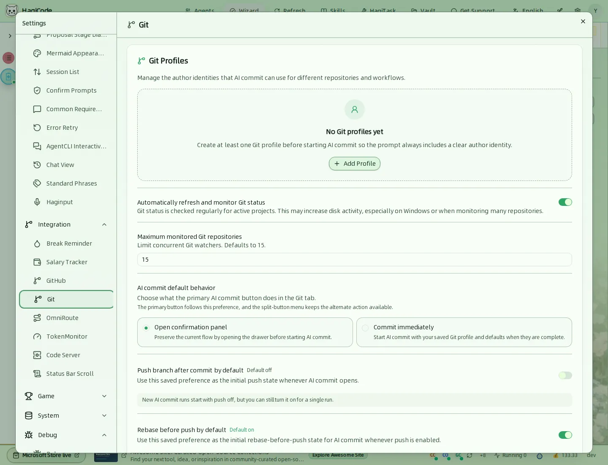
Task: Click the GitHub branch icon in sidebar
Action: click(37, 281)
